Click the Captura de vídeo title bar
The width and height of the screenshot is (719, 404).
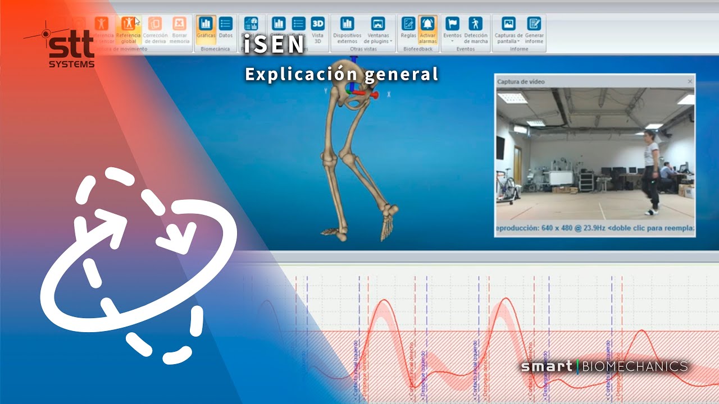[x=595, y=81]
